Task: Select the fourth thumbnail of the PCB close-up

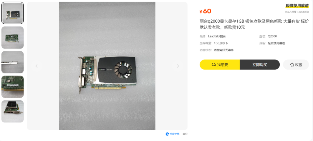Action: [x=12, y=87]
